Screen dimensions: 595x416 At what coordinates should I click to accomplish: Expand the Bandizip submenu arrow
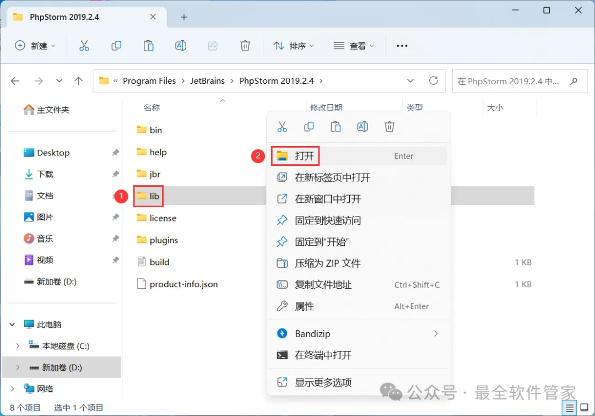click(x=436, y=334)
